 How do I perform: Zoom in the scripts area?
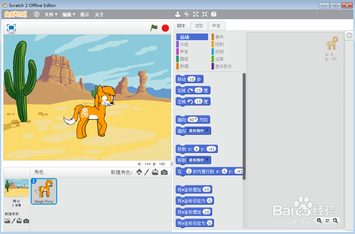tap(335, 220)
